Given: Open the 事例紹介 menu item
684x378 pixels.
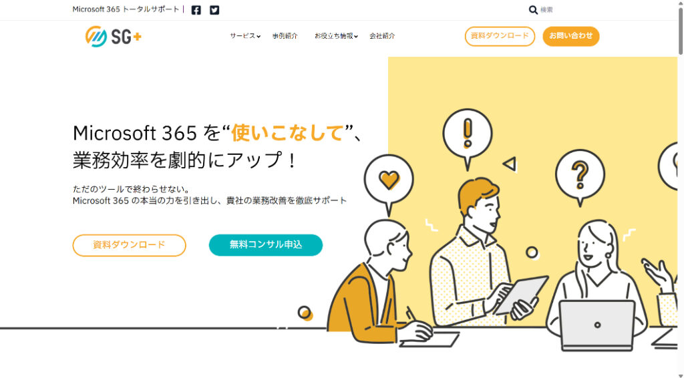Looking at the screenshot, I should click(x=285, y=36).
